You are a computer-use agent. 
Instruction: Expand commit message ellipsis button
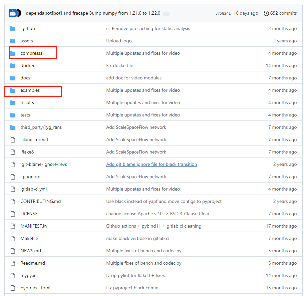166,14
